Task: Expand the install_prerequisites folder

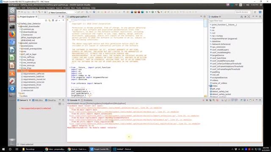Action: (x=20, y=49)
